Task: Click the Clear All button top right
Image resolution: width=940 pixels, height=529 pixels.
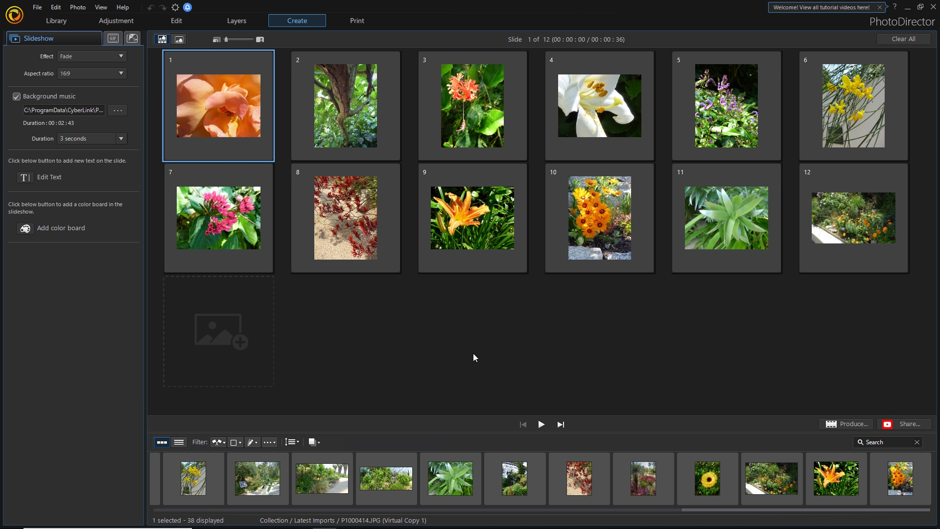Action: [903, 39]
